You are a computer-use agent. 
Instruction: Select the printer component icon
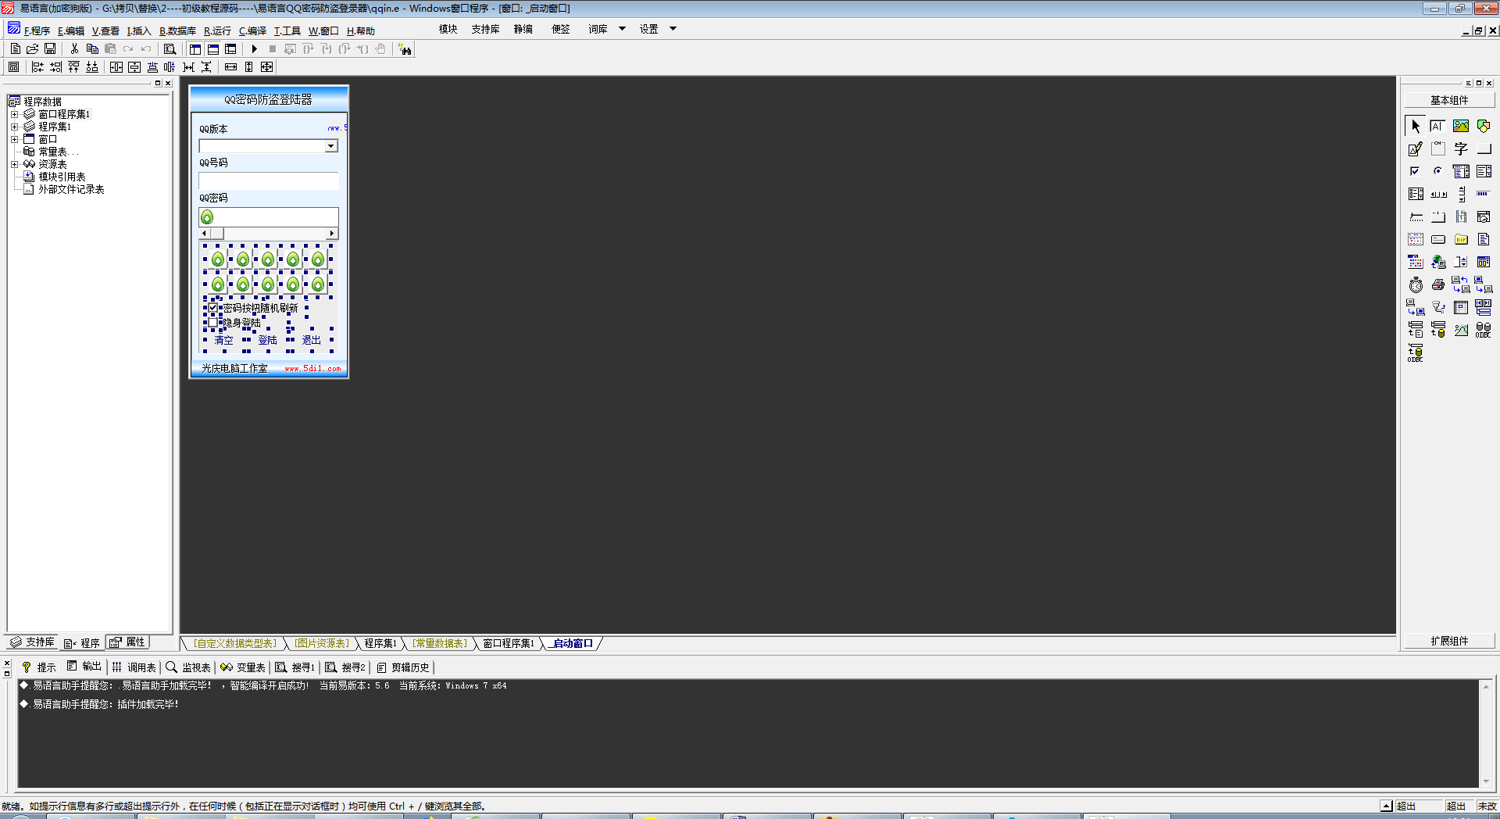(1437, 285)
